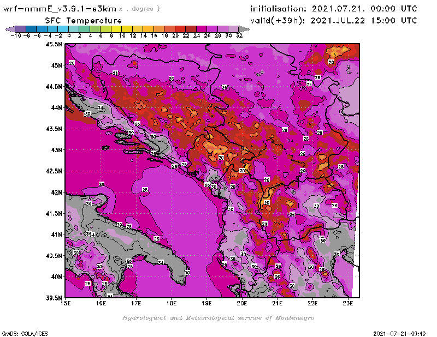The image size is (437, 337).
Task: Pick the 28 to 30 orchid legend swatch
Action: pos(223,29)
